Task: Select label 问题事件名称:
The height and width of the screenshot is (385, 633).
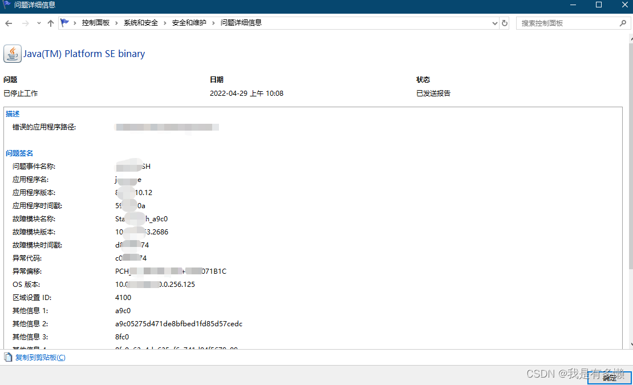Action: point(34,167)
